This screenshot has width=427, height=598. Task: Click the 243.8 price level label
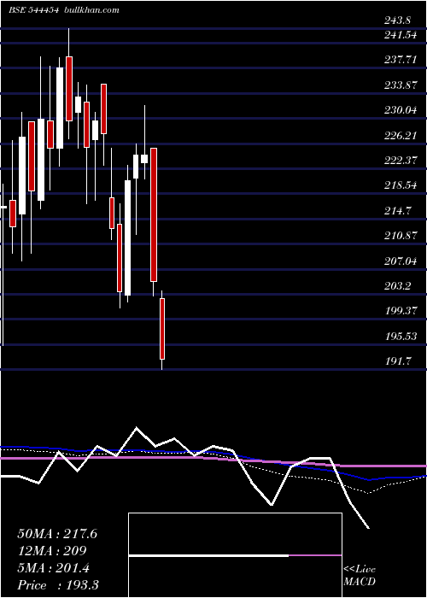coord(398,21)
